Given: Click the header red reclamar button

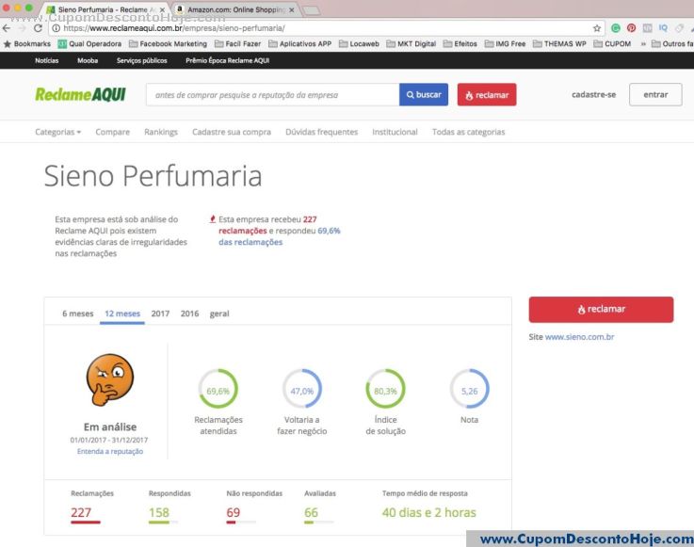Looking at the screenshot, I should coord(487,95).
